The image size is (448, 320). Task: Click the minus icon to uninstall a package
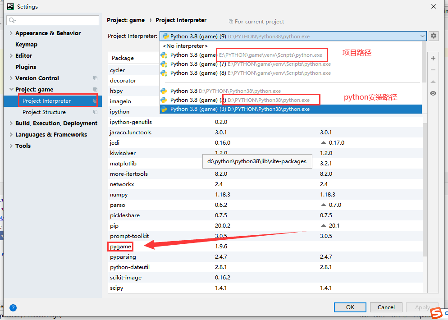pos(433,70)
